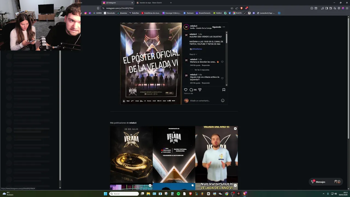Viewport: 350px width, 197px height.
Task: Open a new browser tab with plus
Action: [171, 3]
